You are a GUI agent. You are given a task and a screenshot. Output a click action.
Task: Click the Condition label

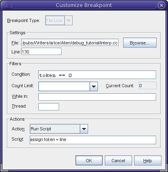point(21,74)
